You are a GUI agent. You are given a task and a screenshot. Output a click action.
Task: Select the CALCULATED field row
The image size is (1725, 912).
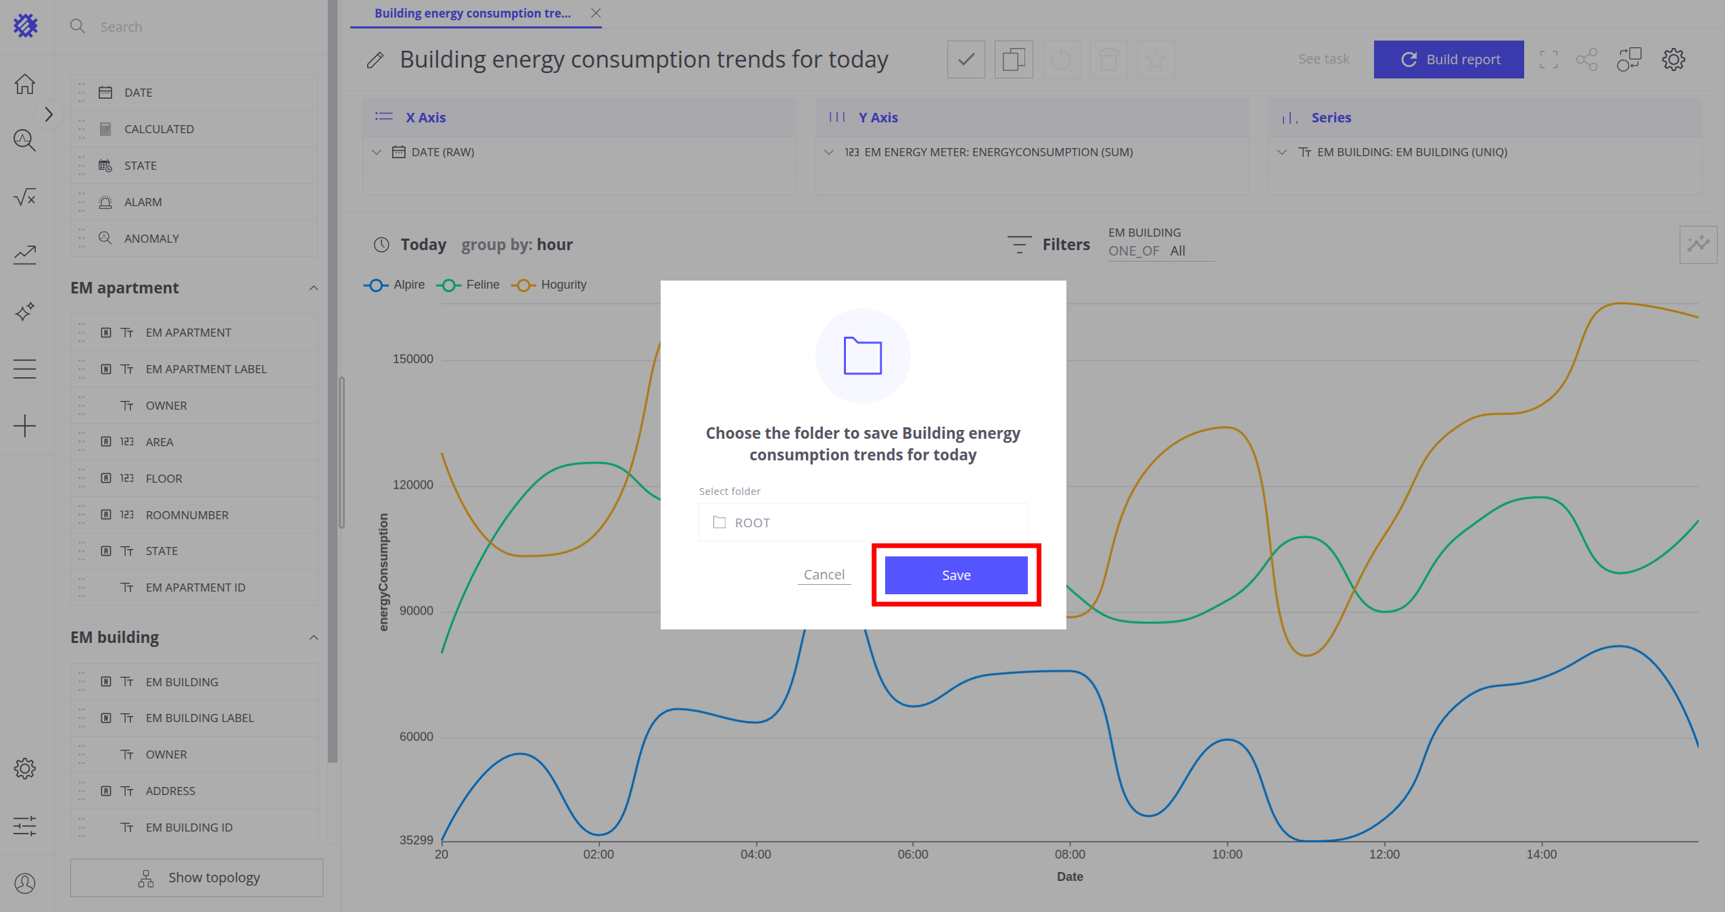tap(194, 129)
